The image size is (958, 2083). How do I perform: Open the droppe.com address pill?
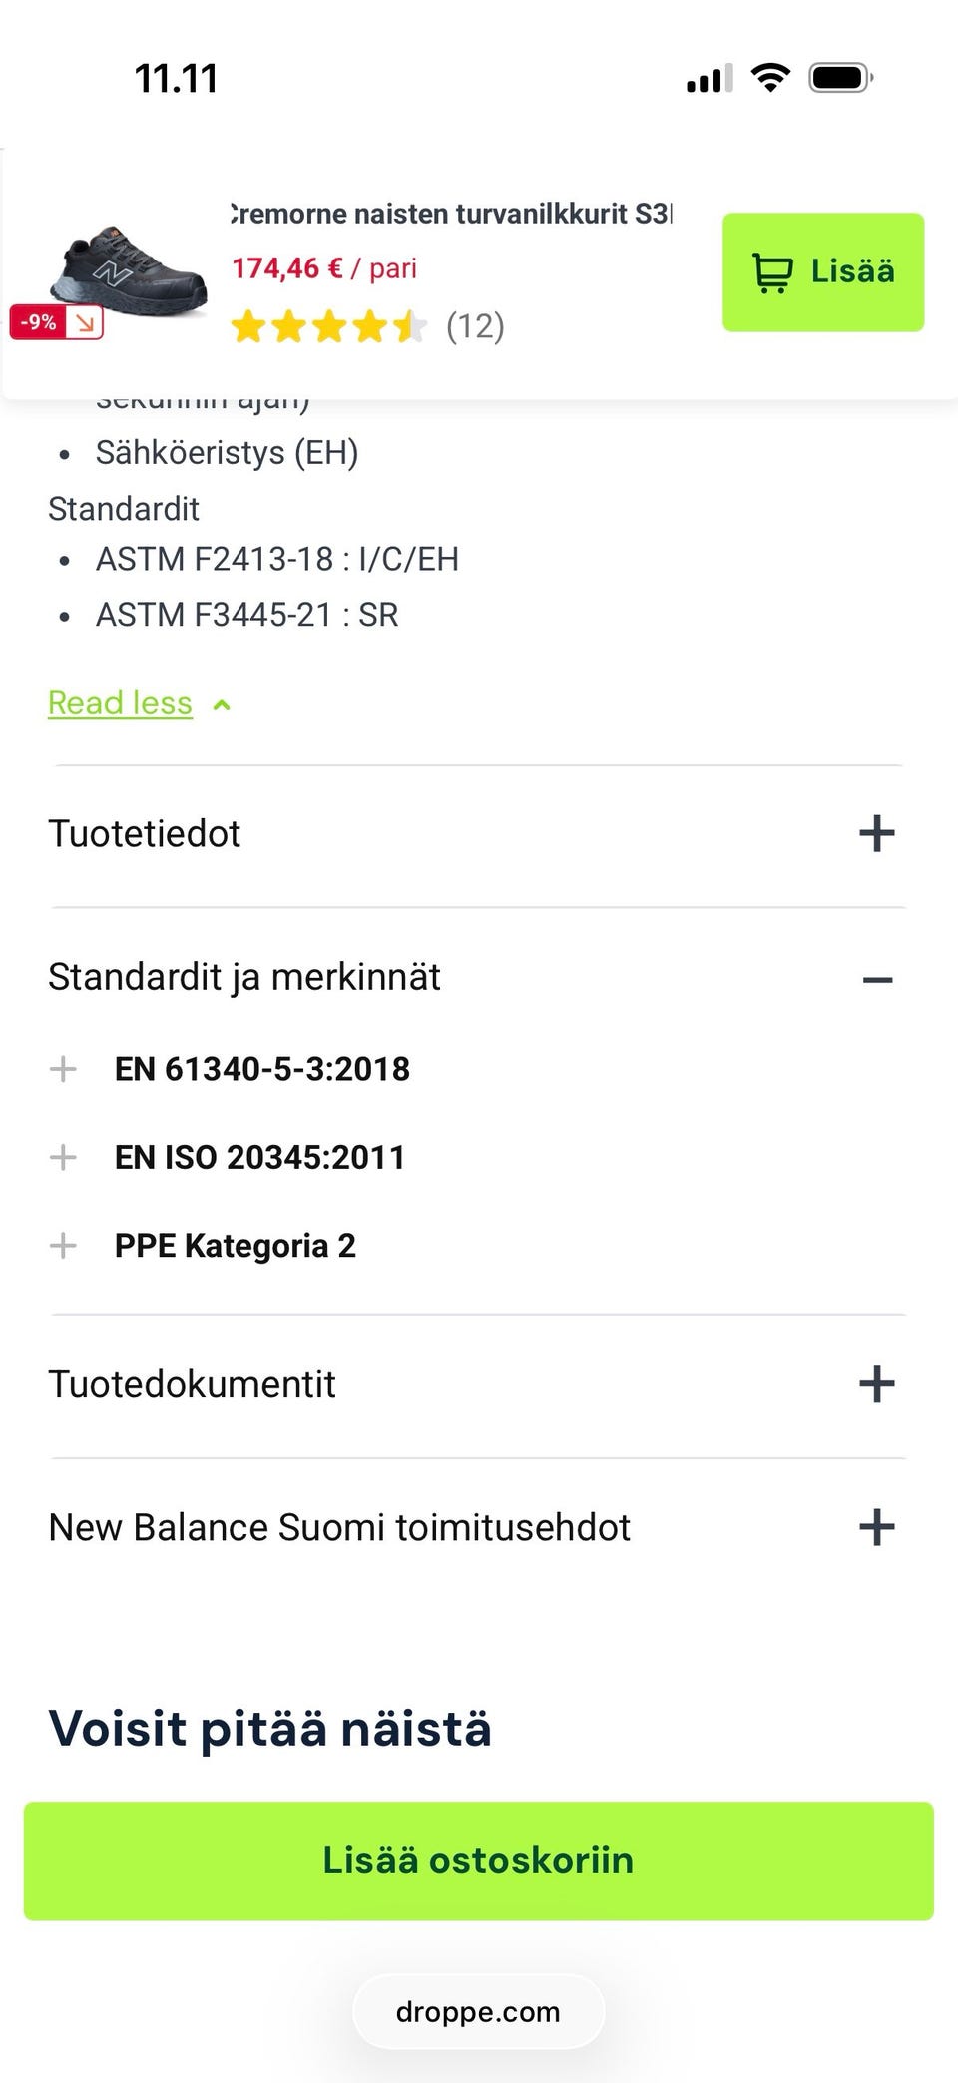coord(478,2012)
